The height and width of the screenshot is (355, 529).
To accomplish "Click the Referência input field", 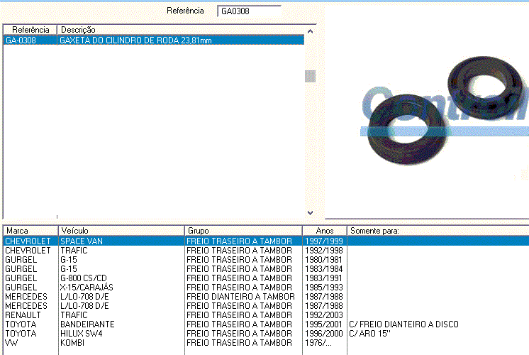I will [249, 11].
